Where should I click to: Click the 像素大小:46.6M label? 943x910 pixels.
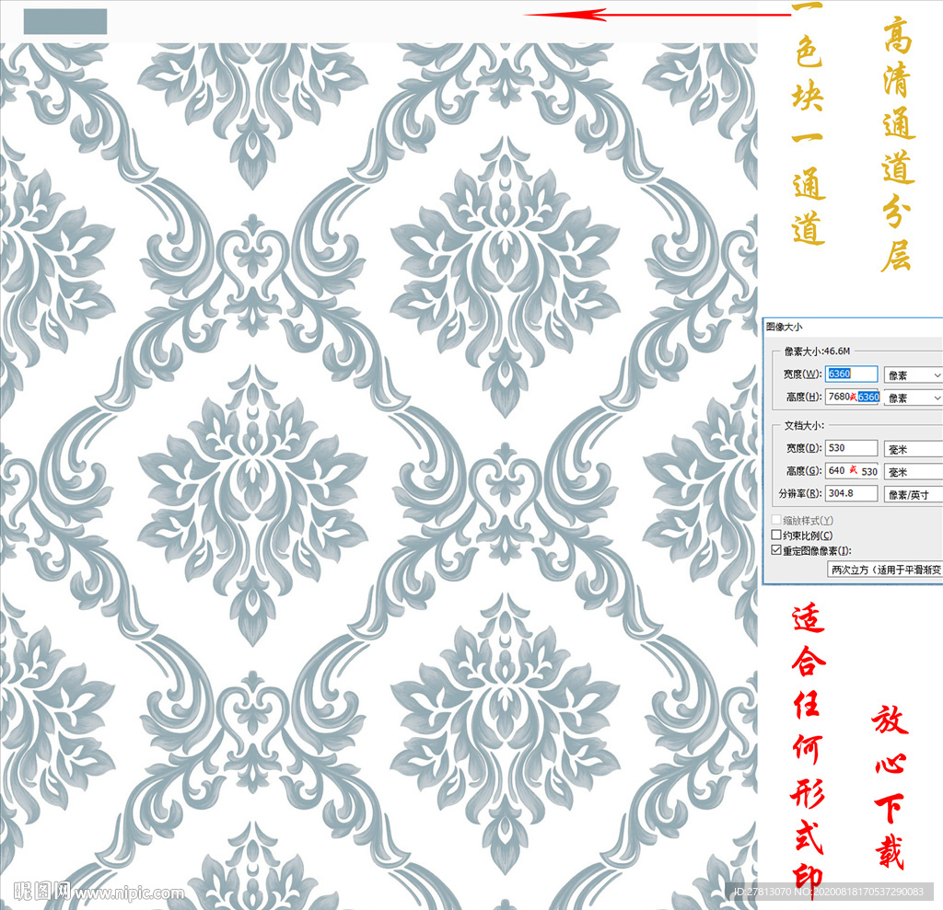coord(818,351)
